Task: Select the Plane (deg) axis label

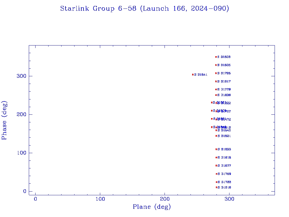Action: [152, 207]
